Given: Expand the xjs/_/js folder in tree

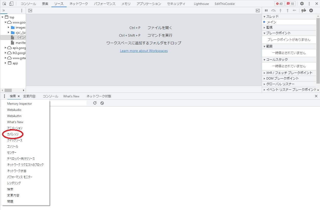Looking at the screenshot, I should click(9, 32).
